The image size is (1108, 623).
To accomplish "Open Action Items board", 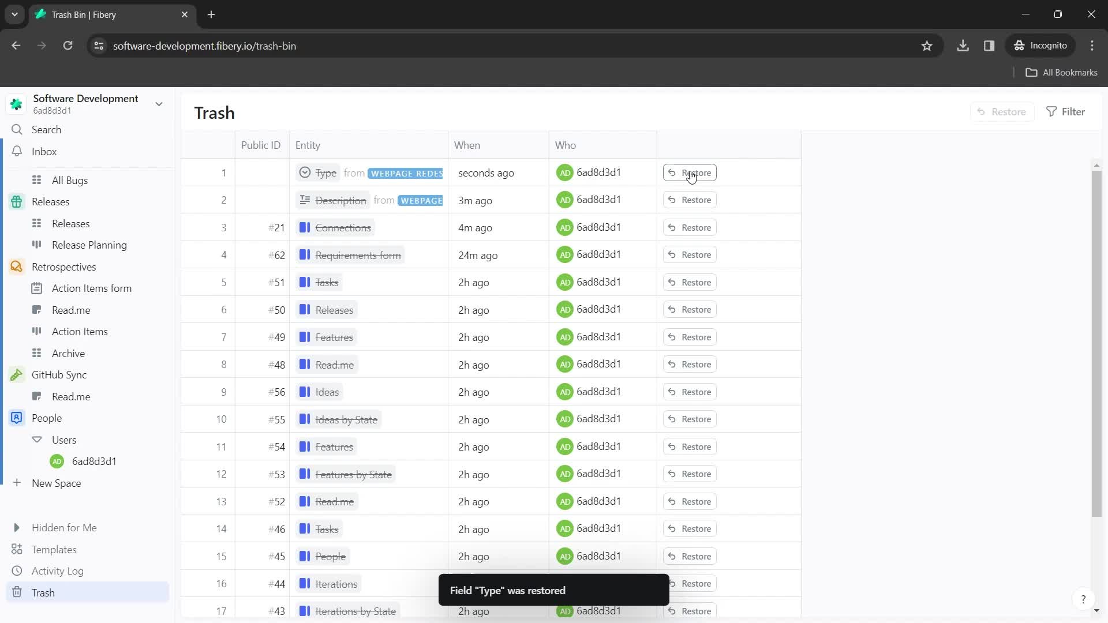I will pyautogui.click(x=80, y=332).
